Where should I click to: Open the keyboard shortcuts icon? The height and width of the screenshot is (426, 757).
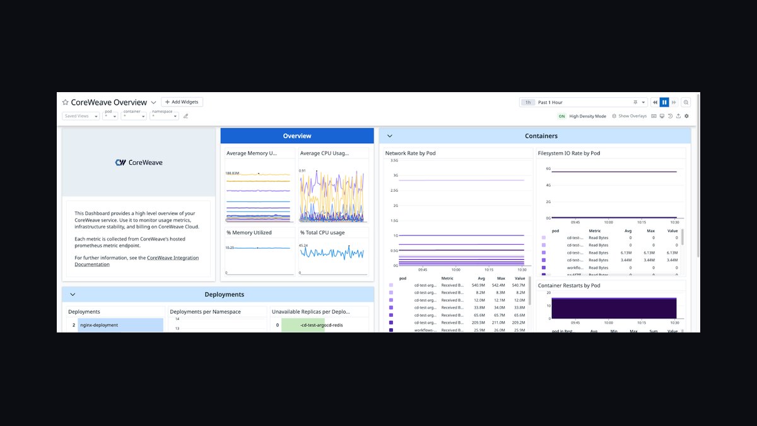(654, 116)
